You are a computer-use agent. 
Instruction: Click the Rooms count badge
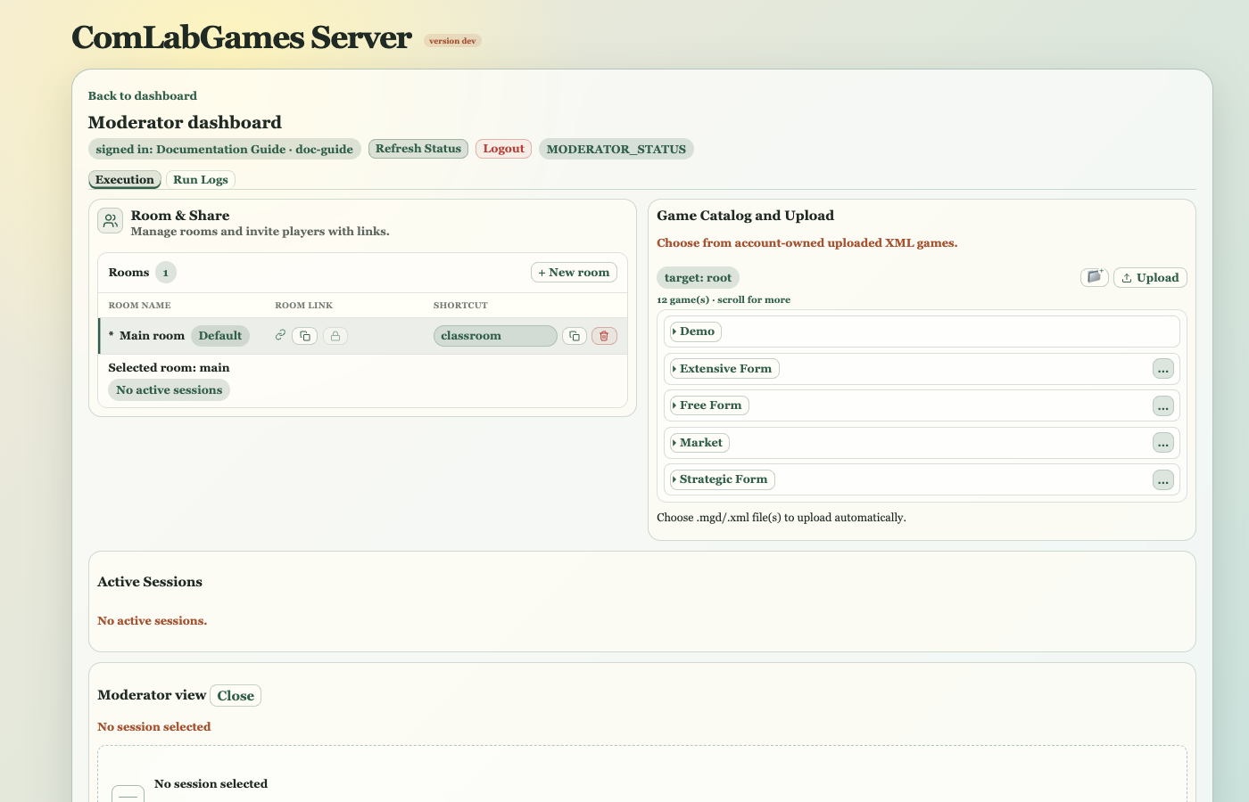coord(165,273)
